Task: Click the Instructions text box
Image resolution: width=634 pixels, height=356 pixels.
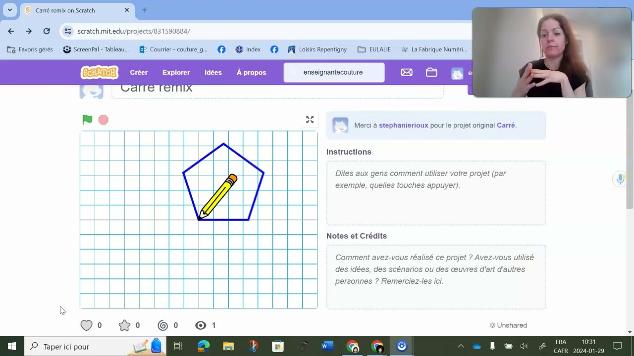Action: (436, 193)
